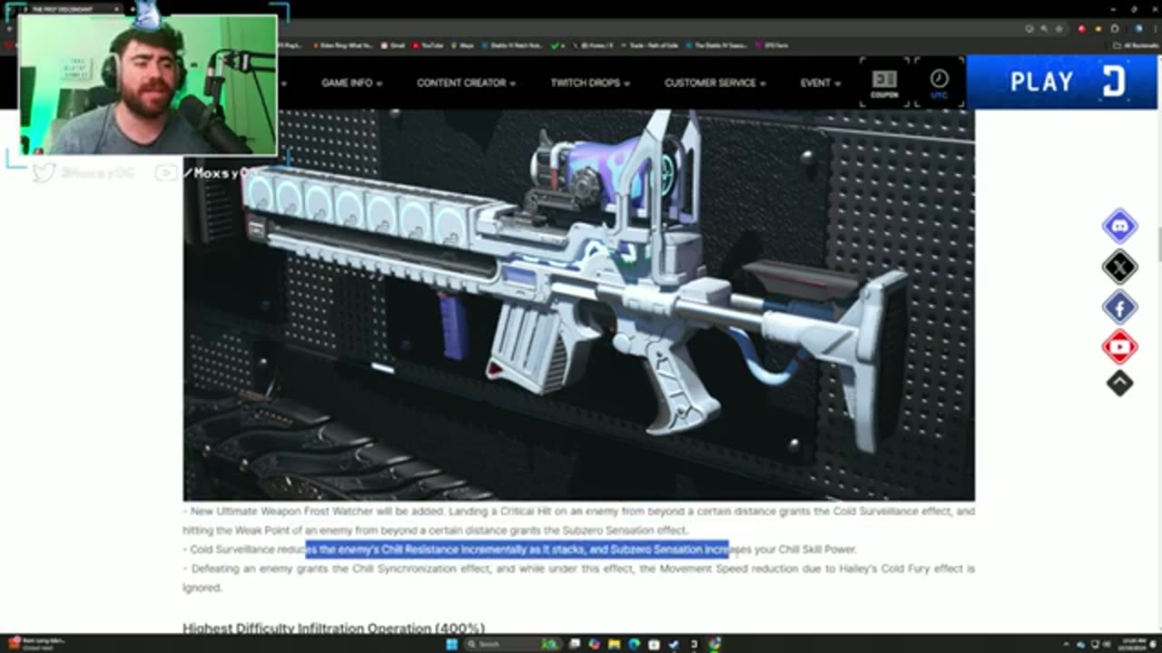Open the All Bookmarks folder
The height and width of the screenshot is (653, 1162).
tap(1137, 45)
